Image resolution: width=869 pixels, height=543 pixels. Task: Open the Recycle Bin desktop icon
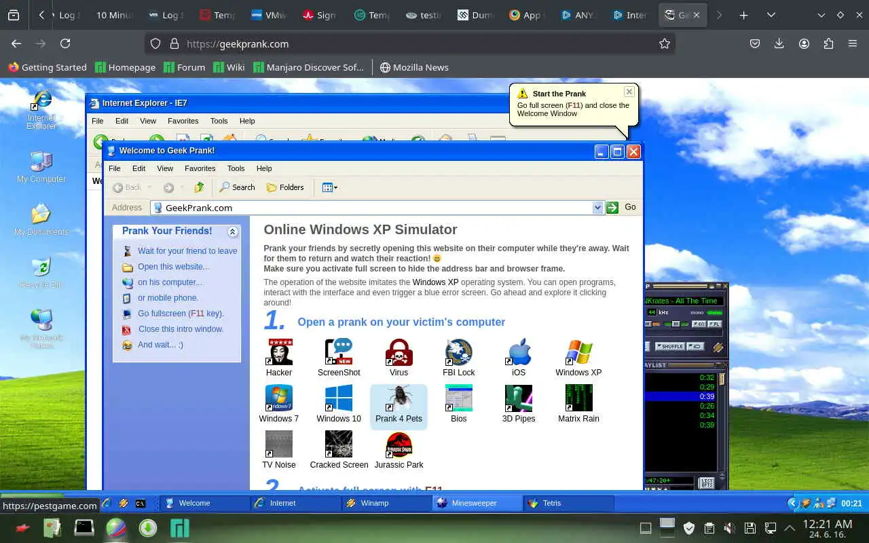coord(41,273)
